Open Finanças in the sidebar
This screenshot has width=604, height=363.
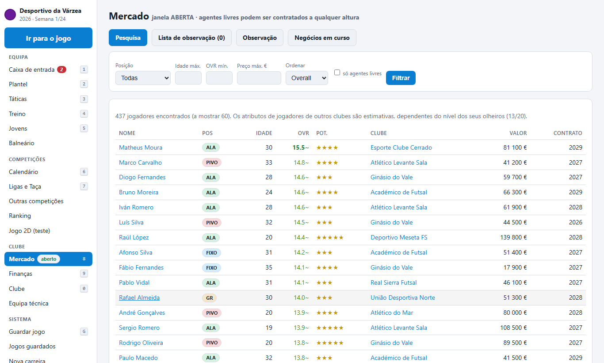48,274
